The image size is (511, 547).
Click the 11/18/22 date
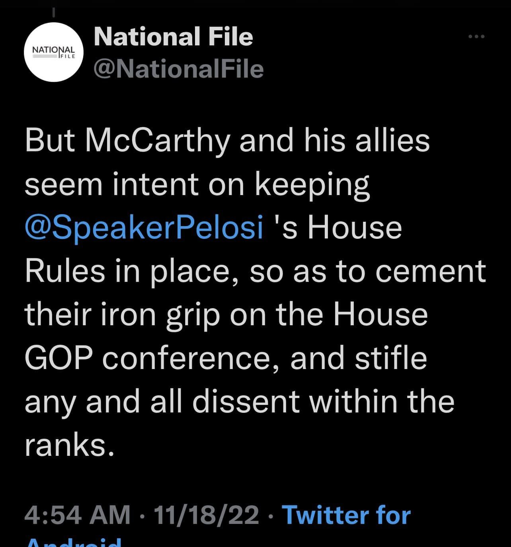(206, 515)
